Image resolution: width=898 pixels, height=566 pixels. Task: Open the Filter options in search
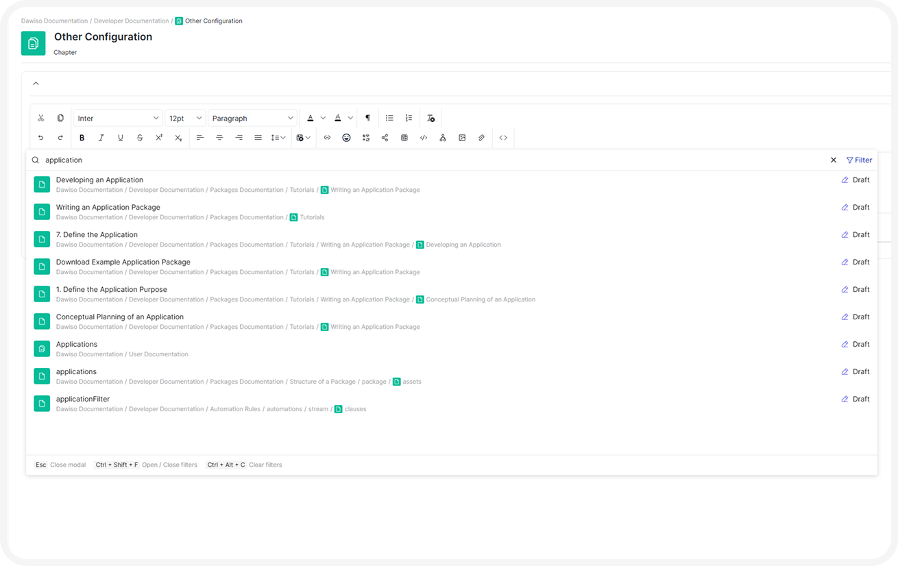(x=859, y=160)
